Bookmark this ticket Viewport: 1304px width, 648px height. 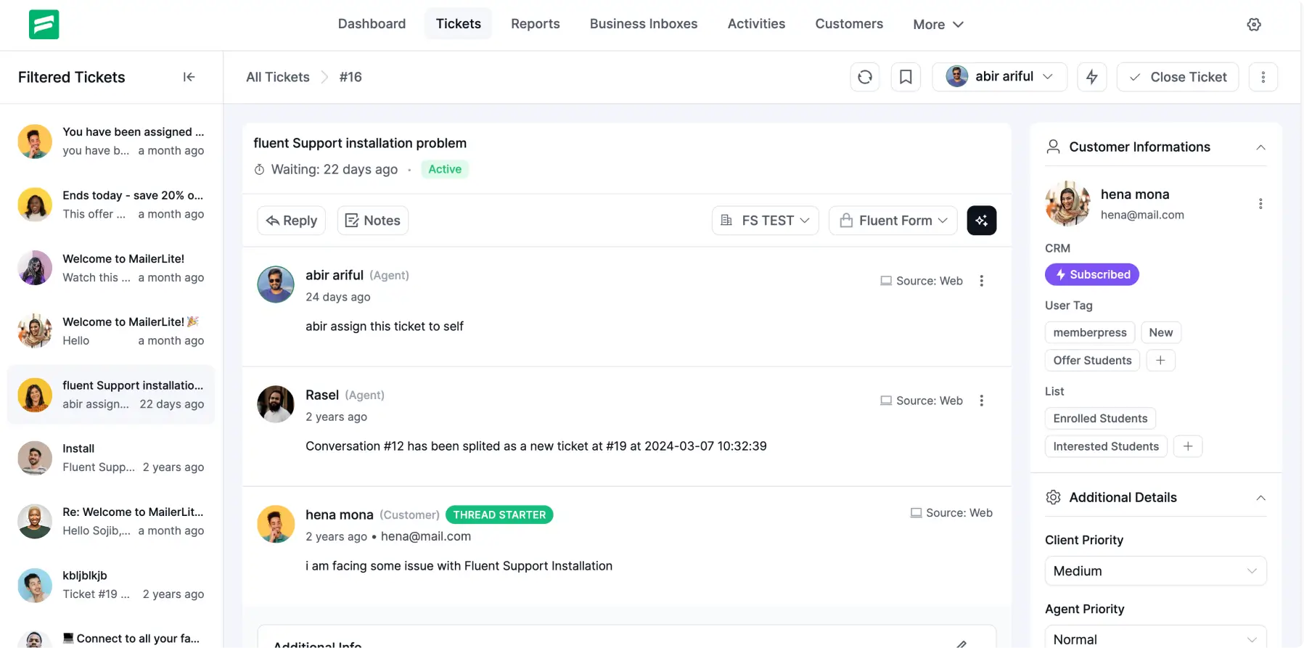point(906,77)
